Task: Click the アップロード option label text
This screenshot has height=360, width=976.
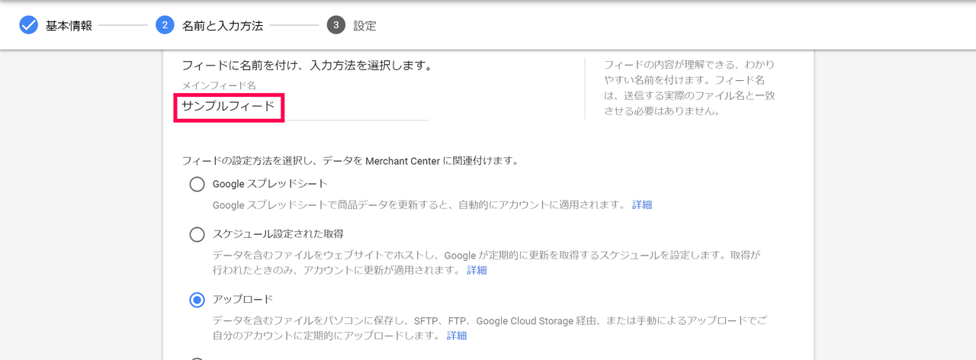Action: click(x=242, y=299)
